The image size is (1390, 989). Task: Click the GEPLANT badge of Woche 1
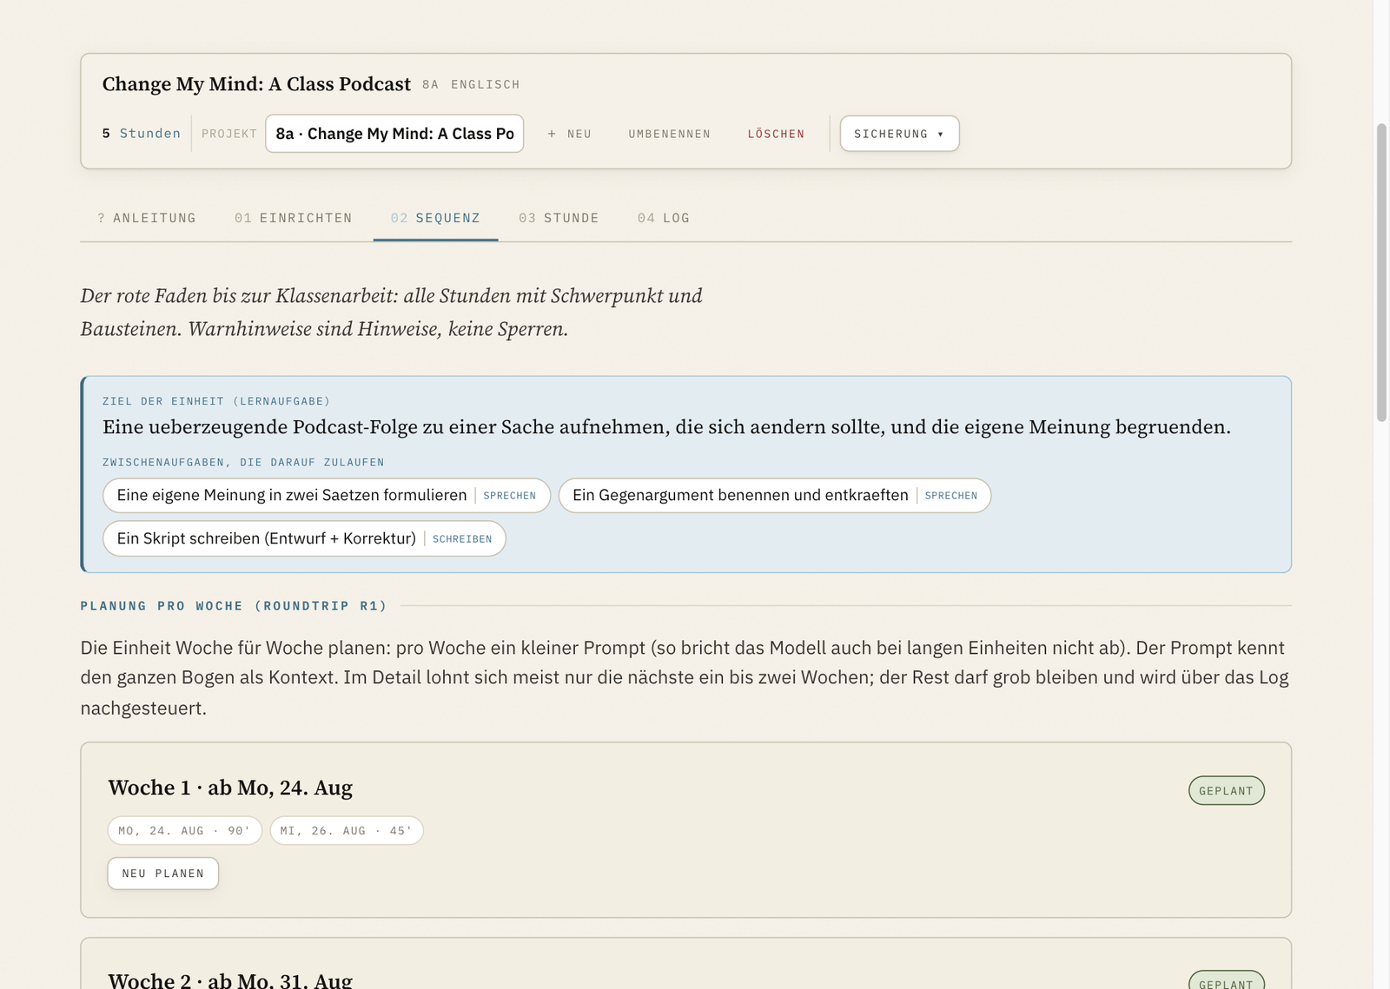click(1226, 791)
